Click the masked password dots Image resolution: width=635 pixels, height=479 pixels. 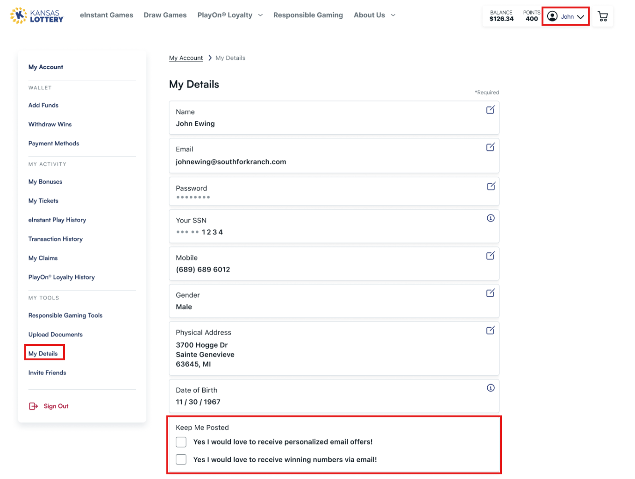(x=193, y=197)
